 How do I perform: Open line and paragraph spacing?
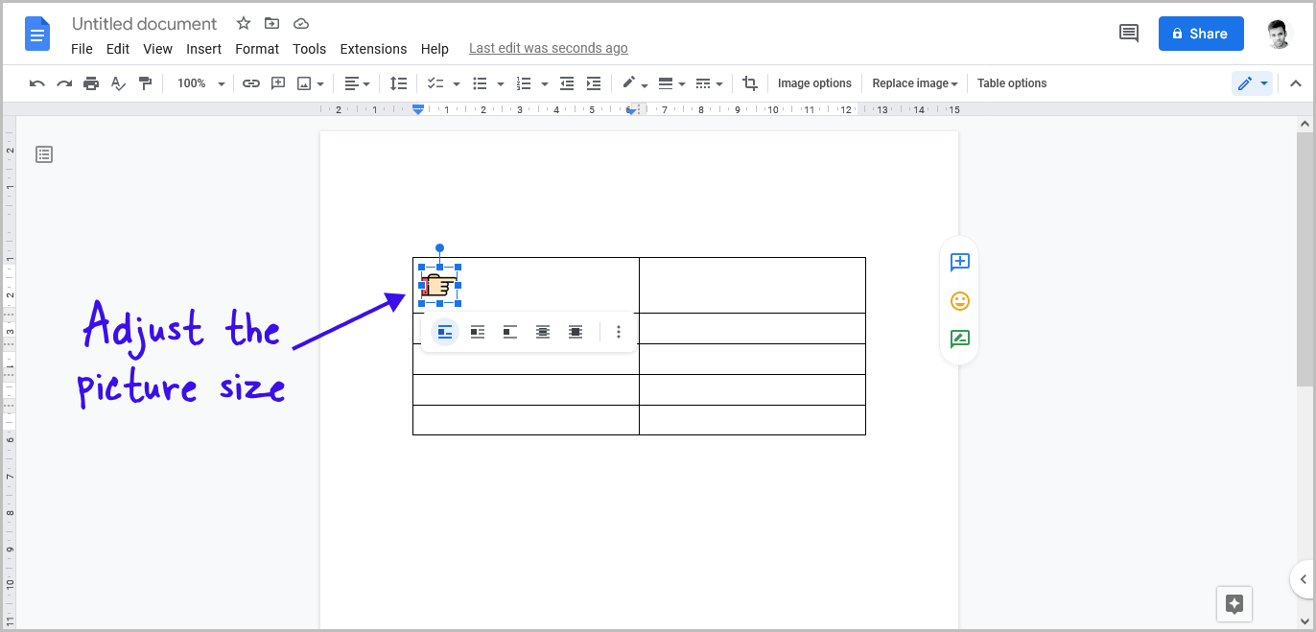pos(398,83)
